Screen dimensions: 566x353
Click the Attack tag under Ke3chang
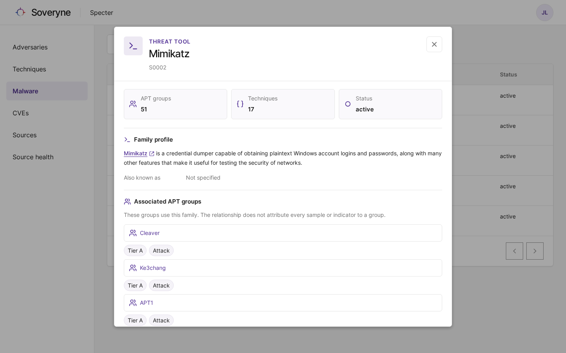(161, 286)
